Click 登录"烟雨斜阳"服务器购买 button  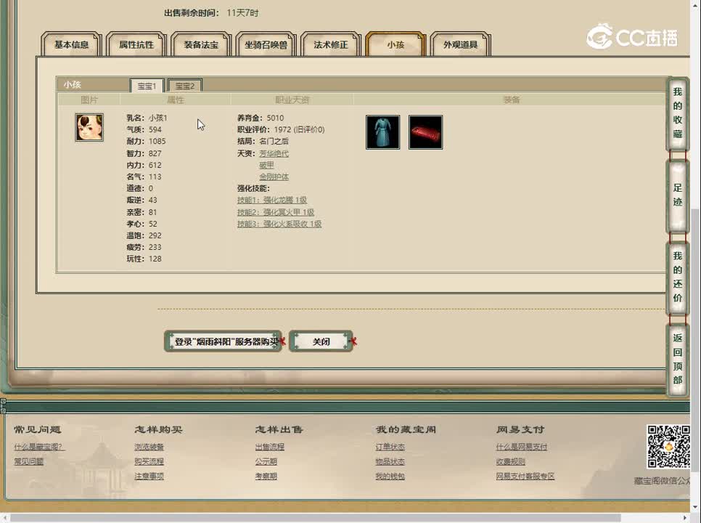click(223, 341)
